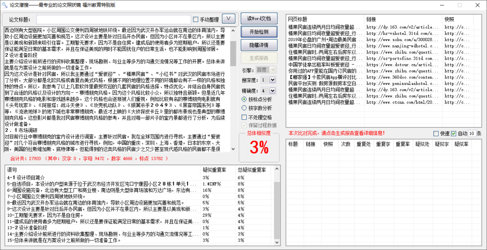Tick the 不处理空格 checkbox
Image resolution: width=487 pixels, height=250 pixels.
coord(244,117)
